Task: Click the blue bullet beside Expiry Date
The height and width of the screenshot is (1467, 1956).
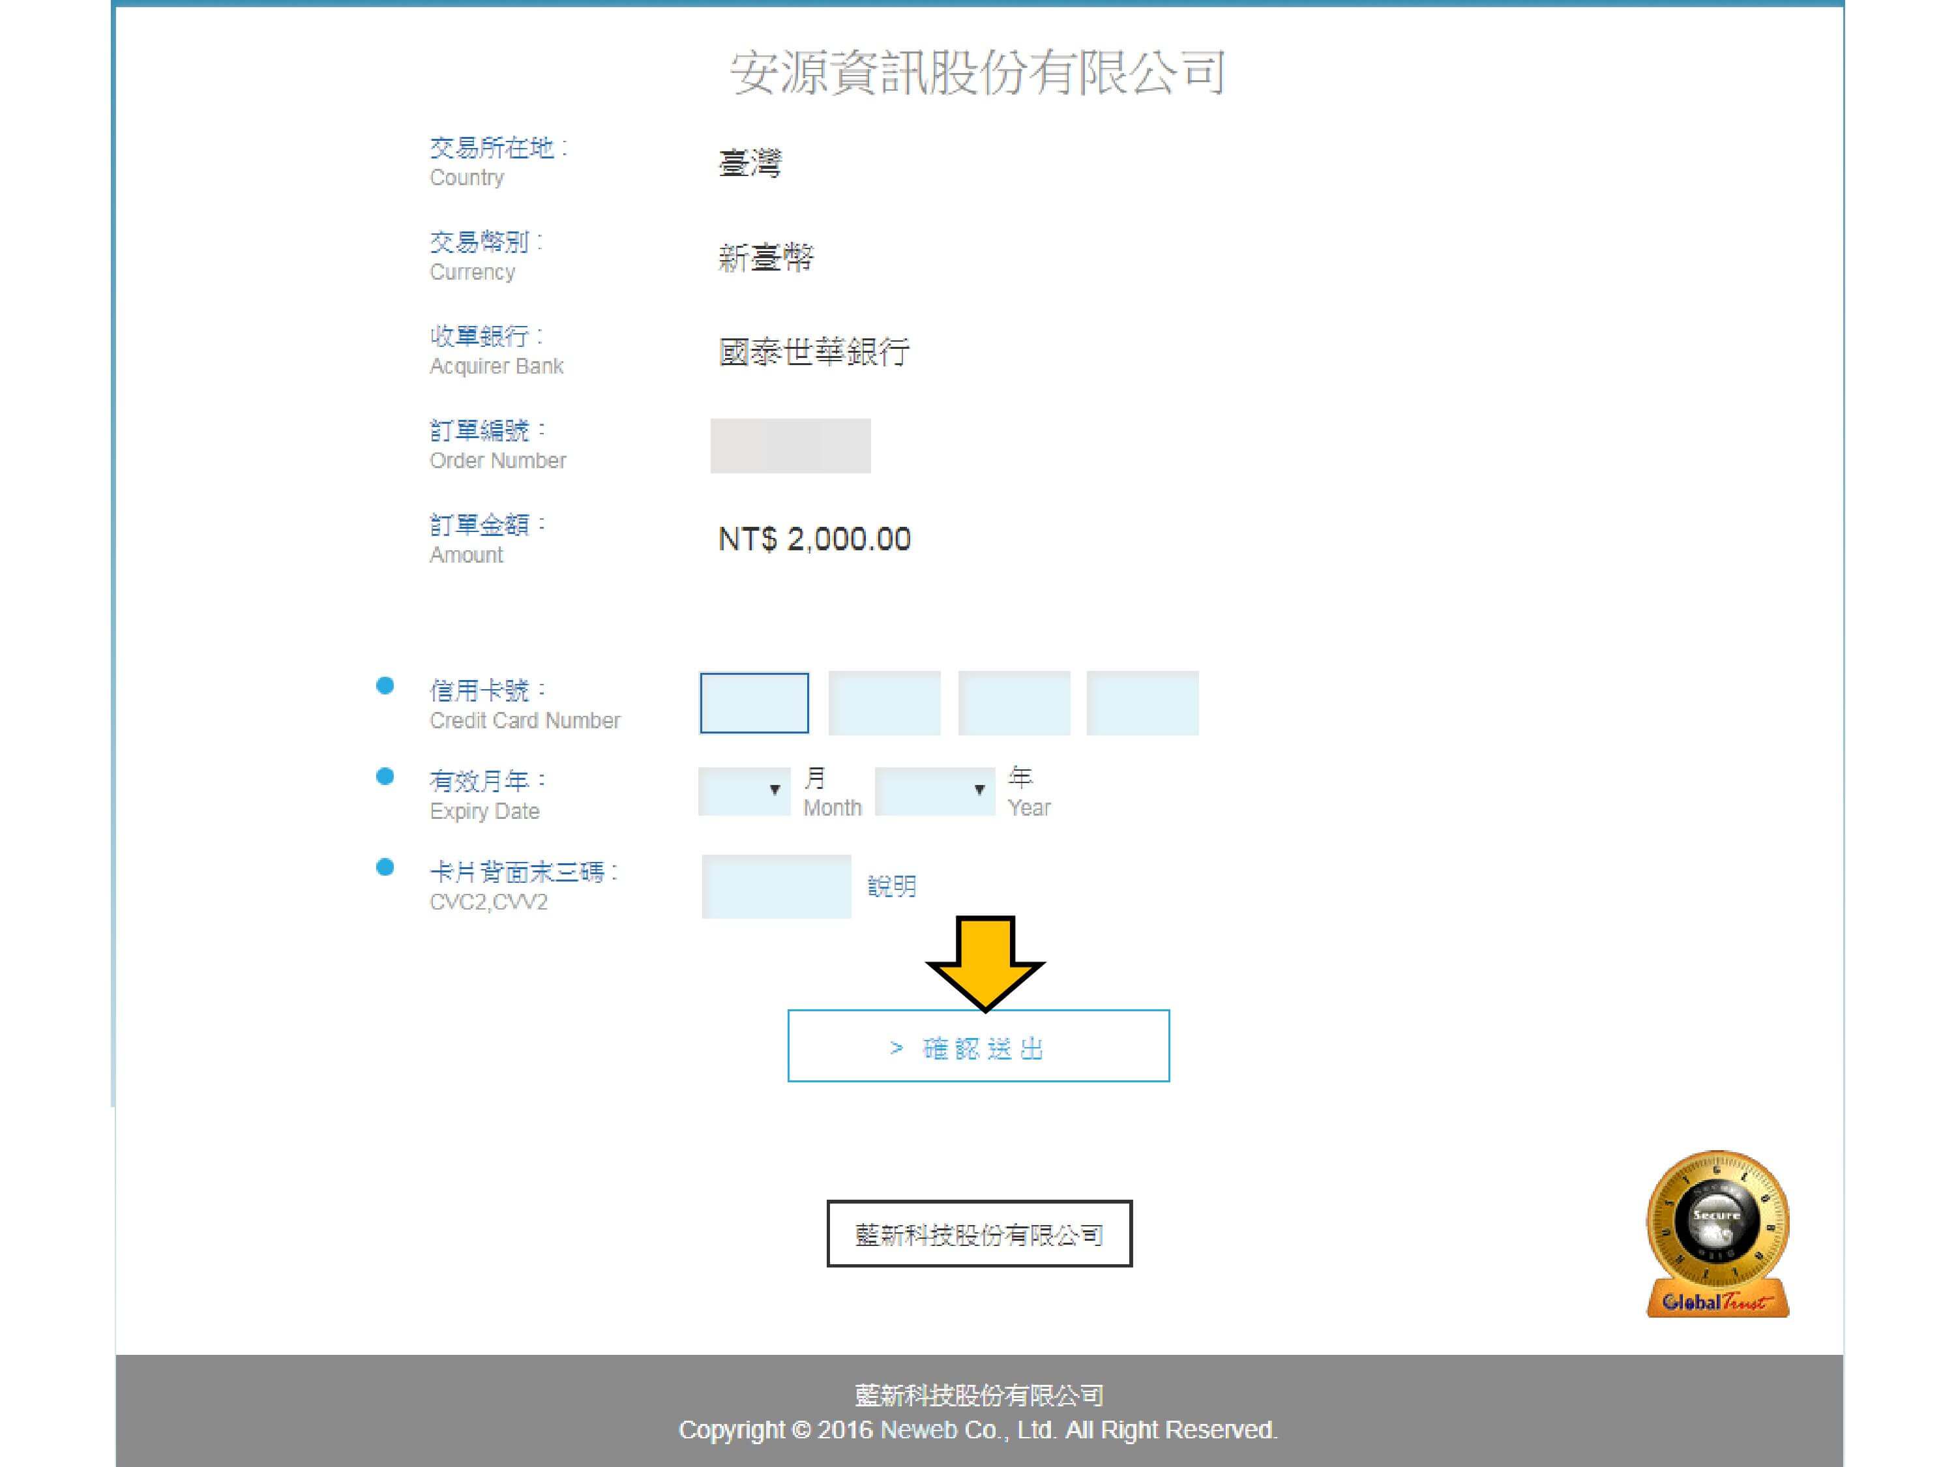Action: [385, 777]
